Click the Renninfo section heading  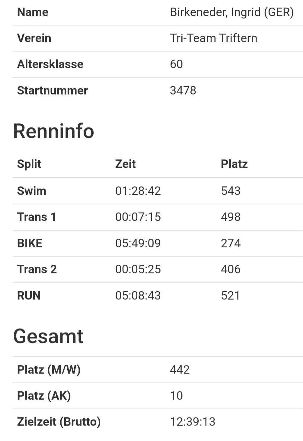tap(54, 131)
